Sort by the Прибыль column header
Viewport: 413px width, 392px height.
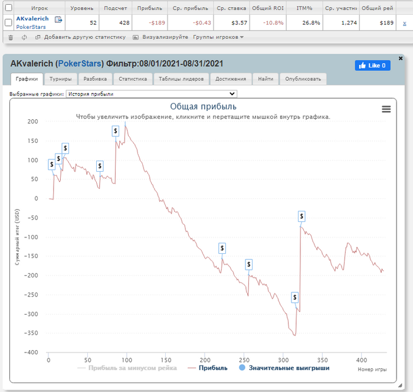150,8
